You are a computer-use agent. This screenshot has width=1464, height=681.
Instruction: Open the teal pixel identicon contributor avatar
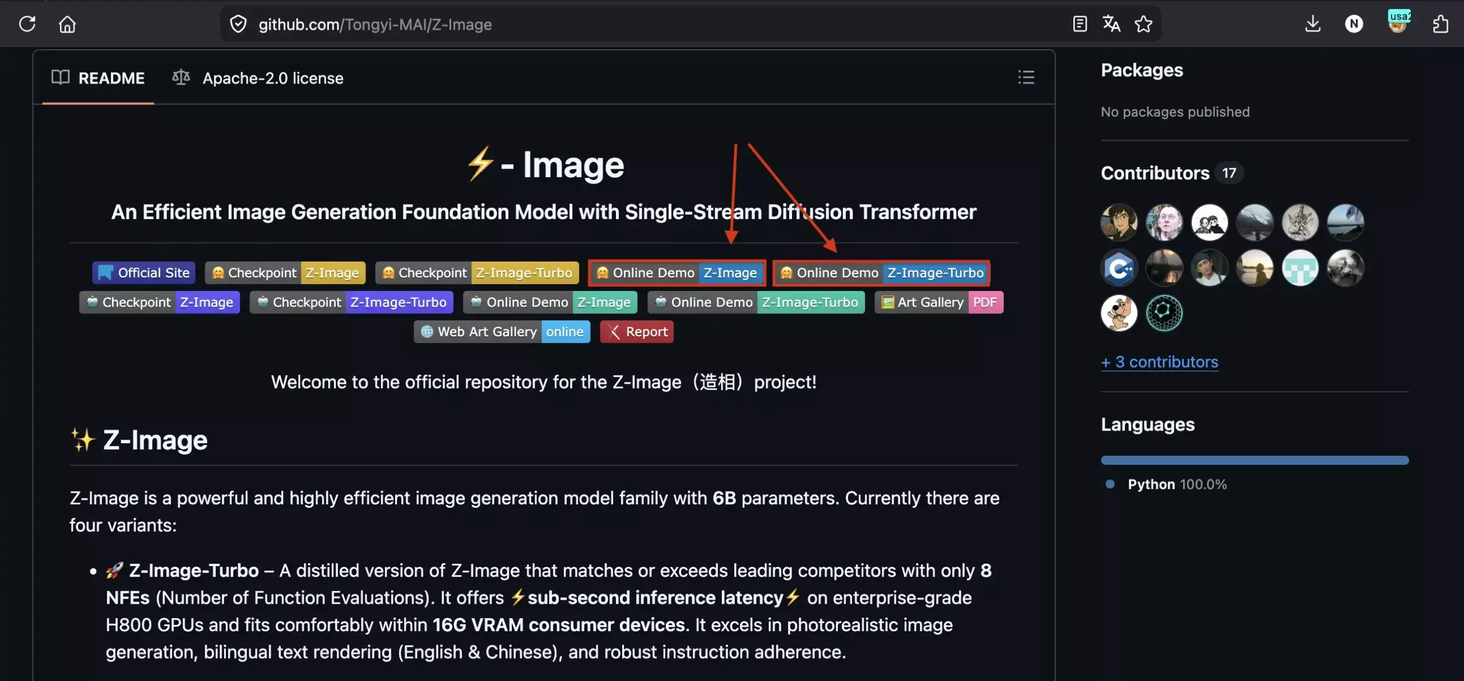(x=1300, y=268)
